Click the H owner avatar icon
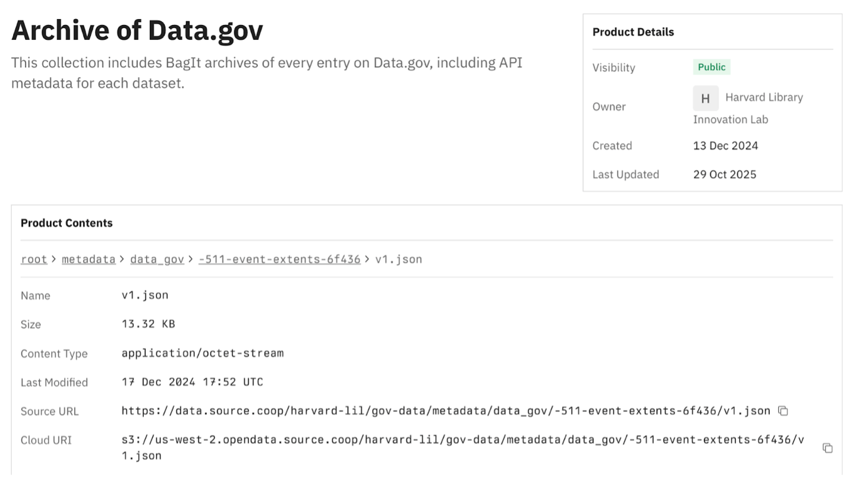Image resolution: width=850 pixels, height=477 pixels. (x=705, y=99)
